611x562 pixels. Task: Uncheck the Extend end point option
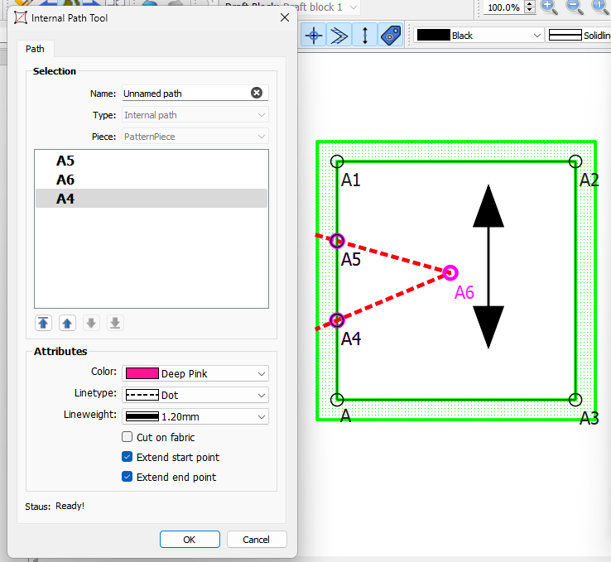pos(127,477)
